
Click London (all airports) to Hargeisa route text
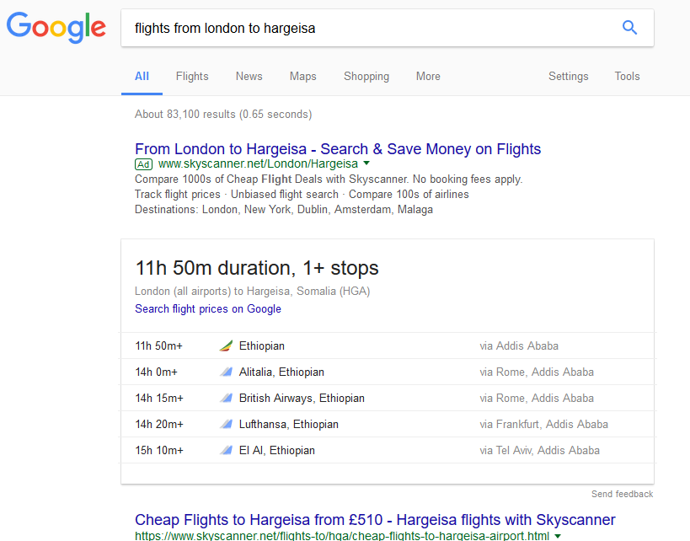click(x=252, y=292)
